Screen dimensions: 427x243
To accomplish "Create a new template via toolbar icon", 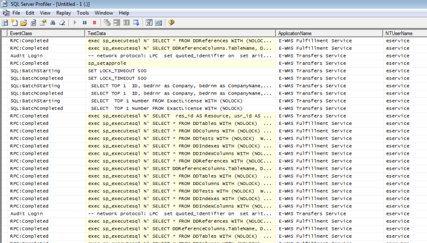I will coord(15,22).
